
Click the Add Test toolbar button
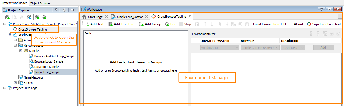click(95, 24)
